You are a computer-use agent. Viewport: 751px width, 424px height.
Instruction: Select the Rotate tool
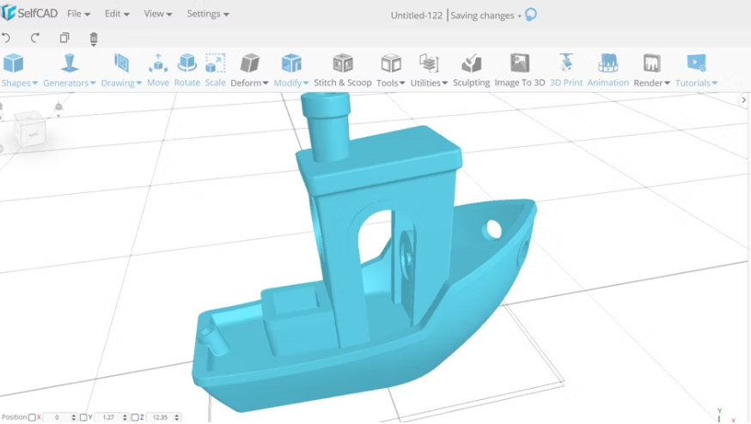[x=186, y=70]
